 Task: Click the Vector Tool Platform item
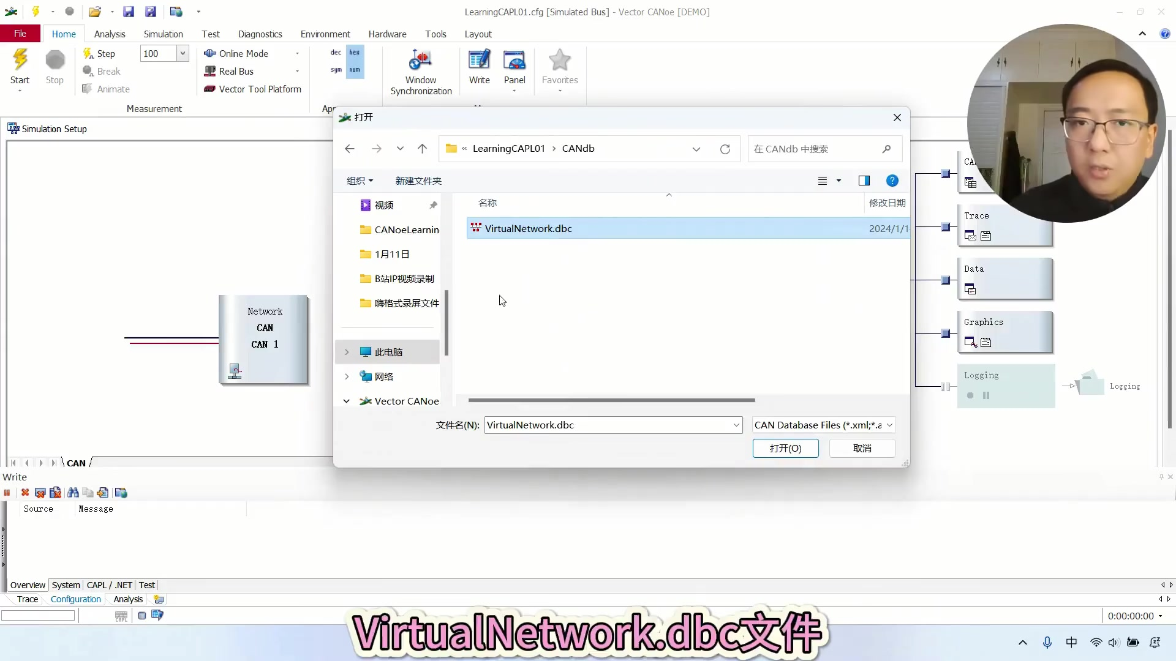point(252,89)
